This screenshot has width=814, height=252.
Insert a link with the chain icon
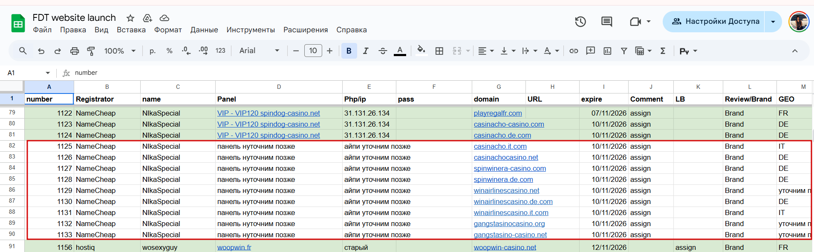[x=574, y=51]
